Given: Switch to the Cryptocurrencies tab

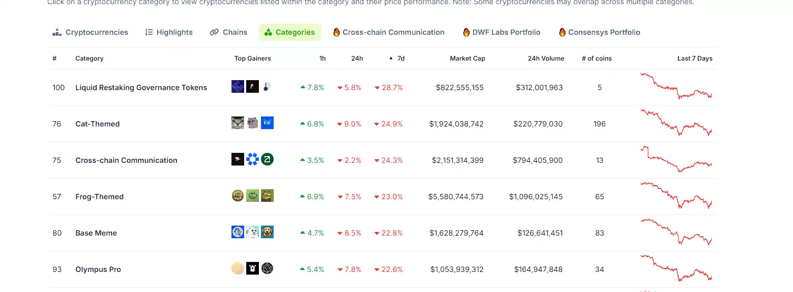Looking at the screenshot, I should pyautogui.click(x=90, y=32).
